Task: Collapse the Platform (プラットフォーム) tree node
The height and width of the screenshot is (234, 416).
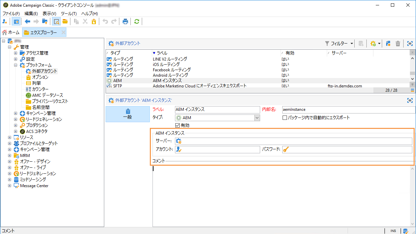Action: click(x=16, y=65)
